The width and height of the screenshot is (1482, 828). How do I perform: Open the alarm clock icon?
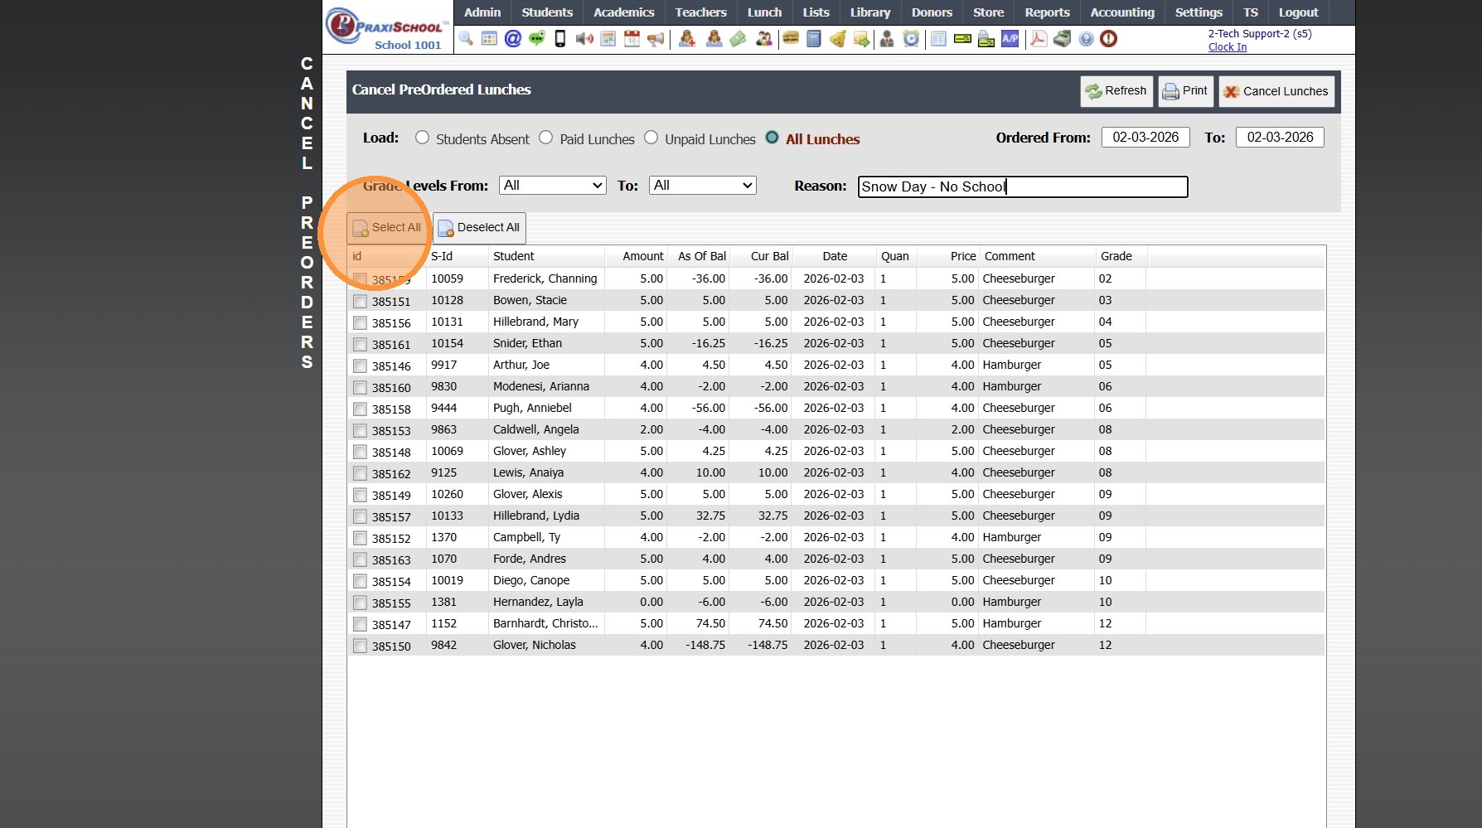[x=911, y=39]
